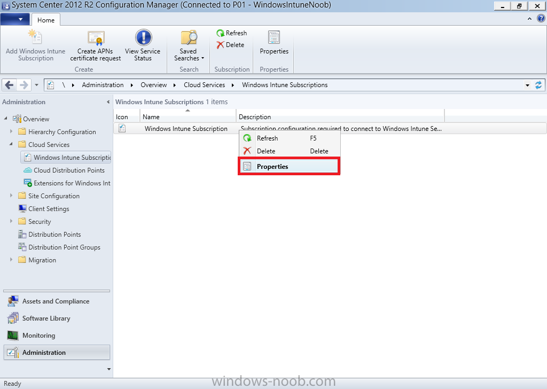Click Overview in the breadcrumb path

point(153,85)
